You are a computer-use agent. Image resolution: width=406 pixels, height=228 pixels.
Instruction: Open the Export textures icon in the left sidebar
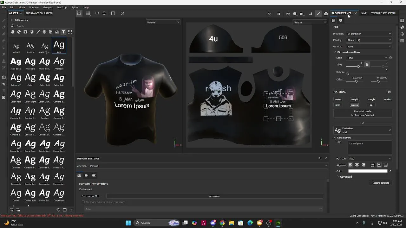click(x=3, y=77)
